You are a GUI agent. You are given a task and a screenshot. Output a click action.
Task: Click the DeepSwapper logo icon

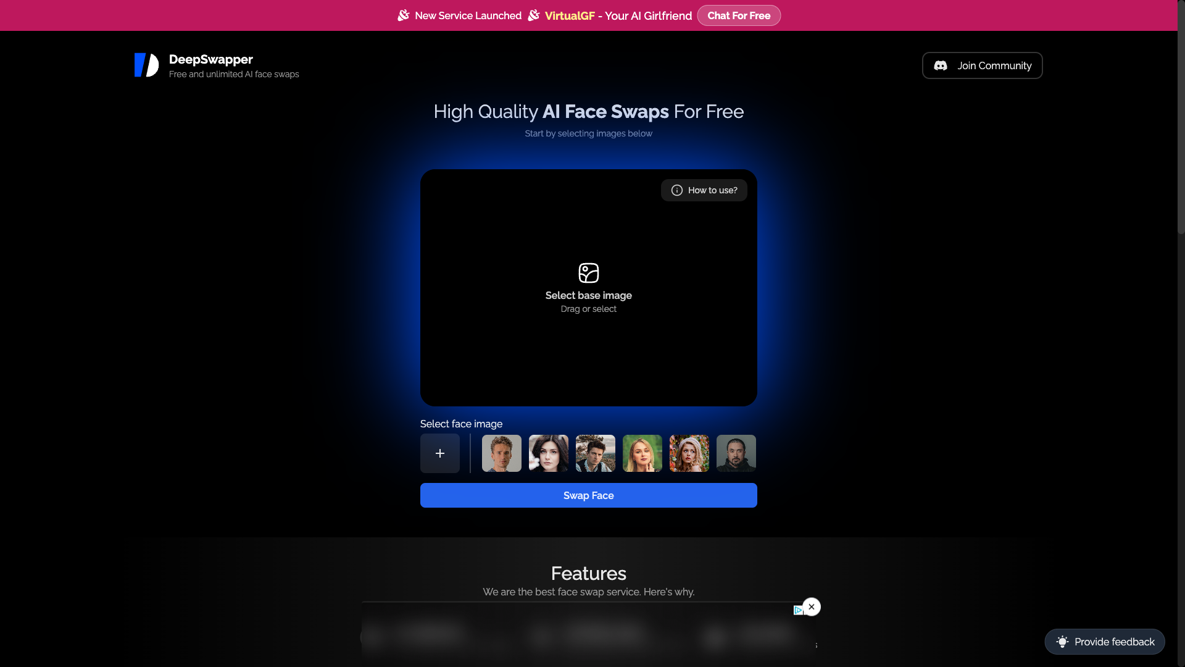pyautogui.click(x=146, y=65)
